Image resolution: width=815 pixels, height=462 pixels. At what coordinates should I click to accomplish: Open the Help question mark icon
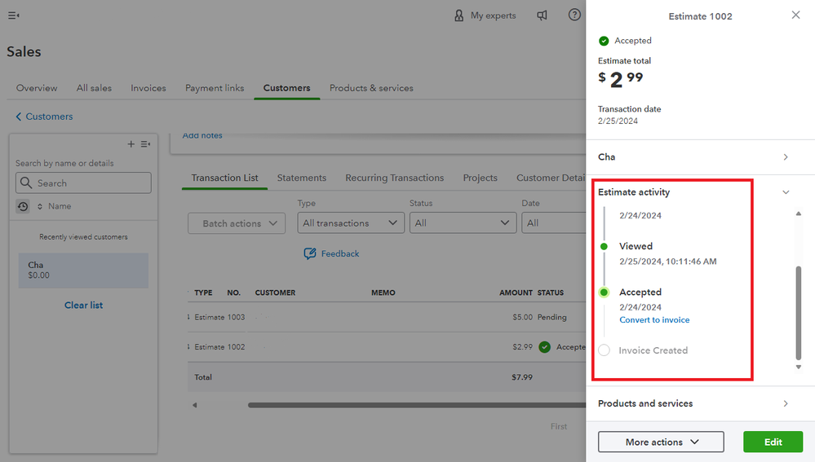coord(574,15)
